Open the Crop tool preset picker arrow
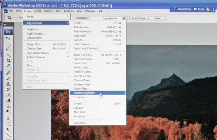This screenshot has height=140, width=217. [14, 18]
